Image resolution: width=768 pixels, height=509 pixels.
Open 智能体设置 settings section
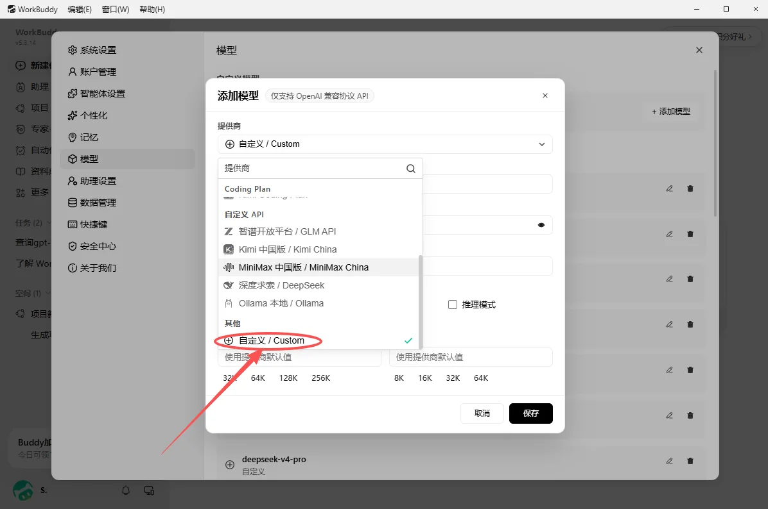tap(127, 94)
